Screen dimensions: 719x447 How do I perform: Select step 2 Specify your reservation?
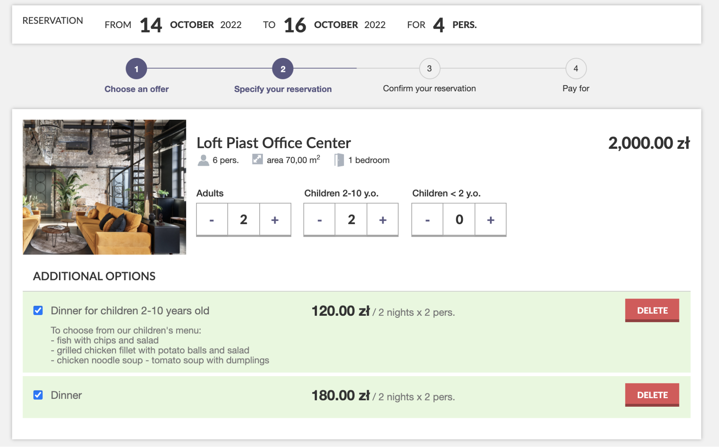tap(283, 69)
